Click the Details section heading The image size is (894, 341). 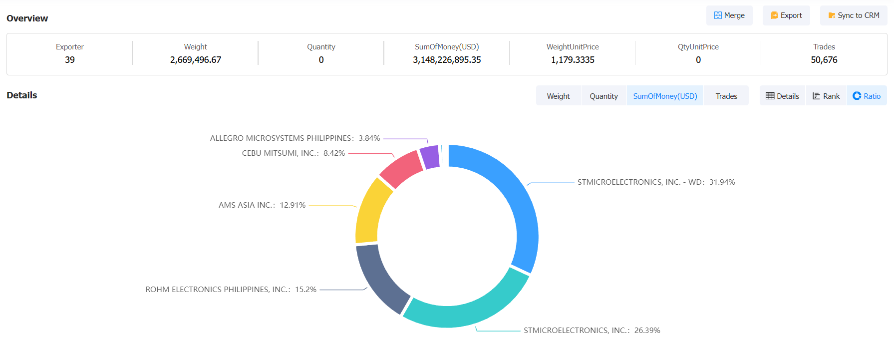click(22, 95)
